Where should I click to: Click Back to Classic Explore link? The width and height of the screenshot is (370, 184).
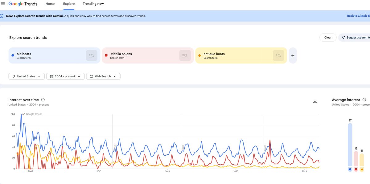point(358,16)
